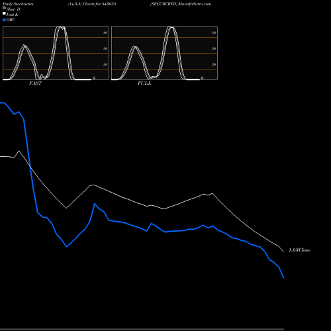Click the FAST stochastic chart thumbnail
331x331 pixels.
pyautogui.click(x=56, y=53)
